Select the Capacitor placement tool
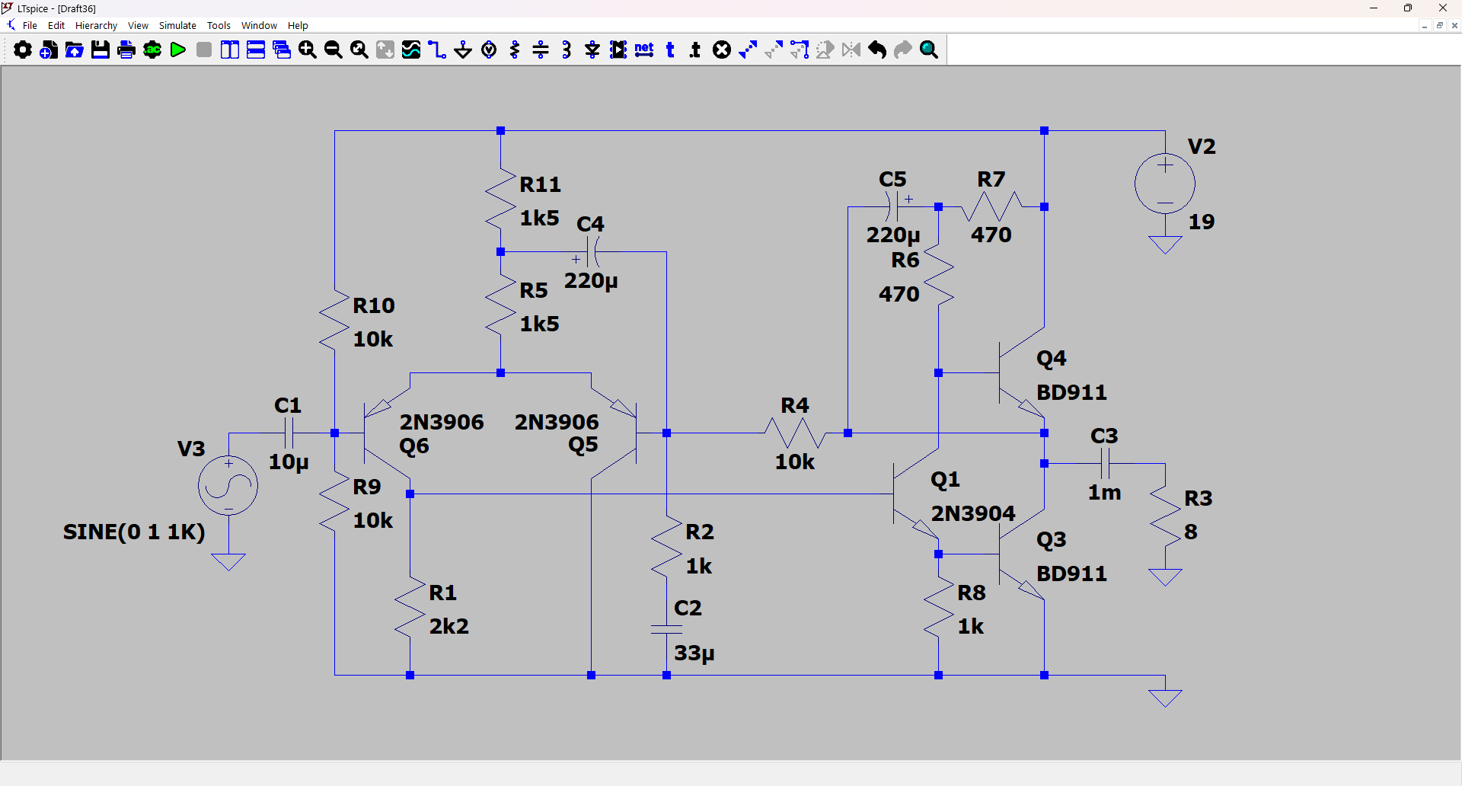Image resolution: width=1462 pixels, height=786 pixels. click(541, 50)
